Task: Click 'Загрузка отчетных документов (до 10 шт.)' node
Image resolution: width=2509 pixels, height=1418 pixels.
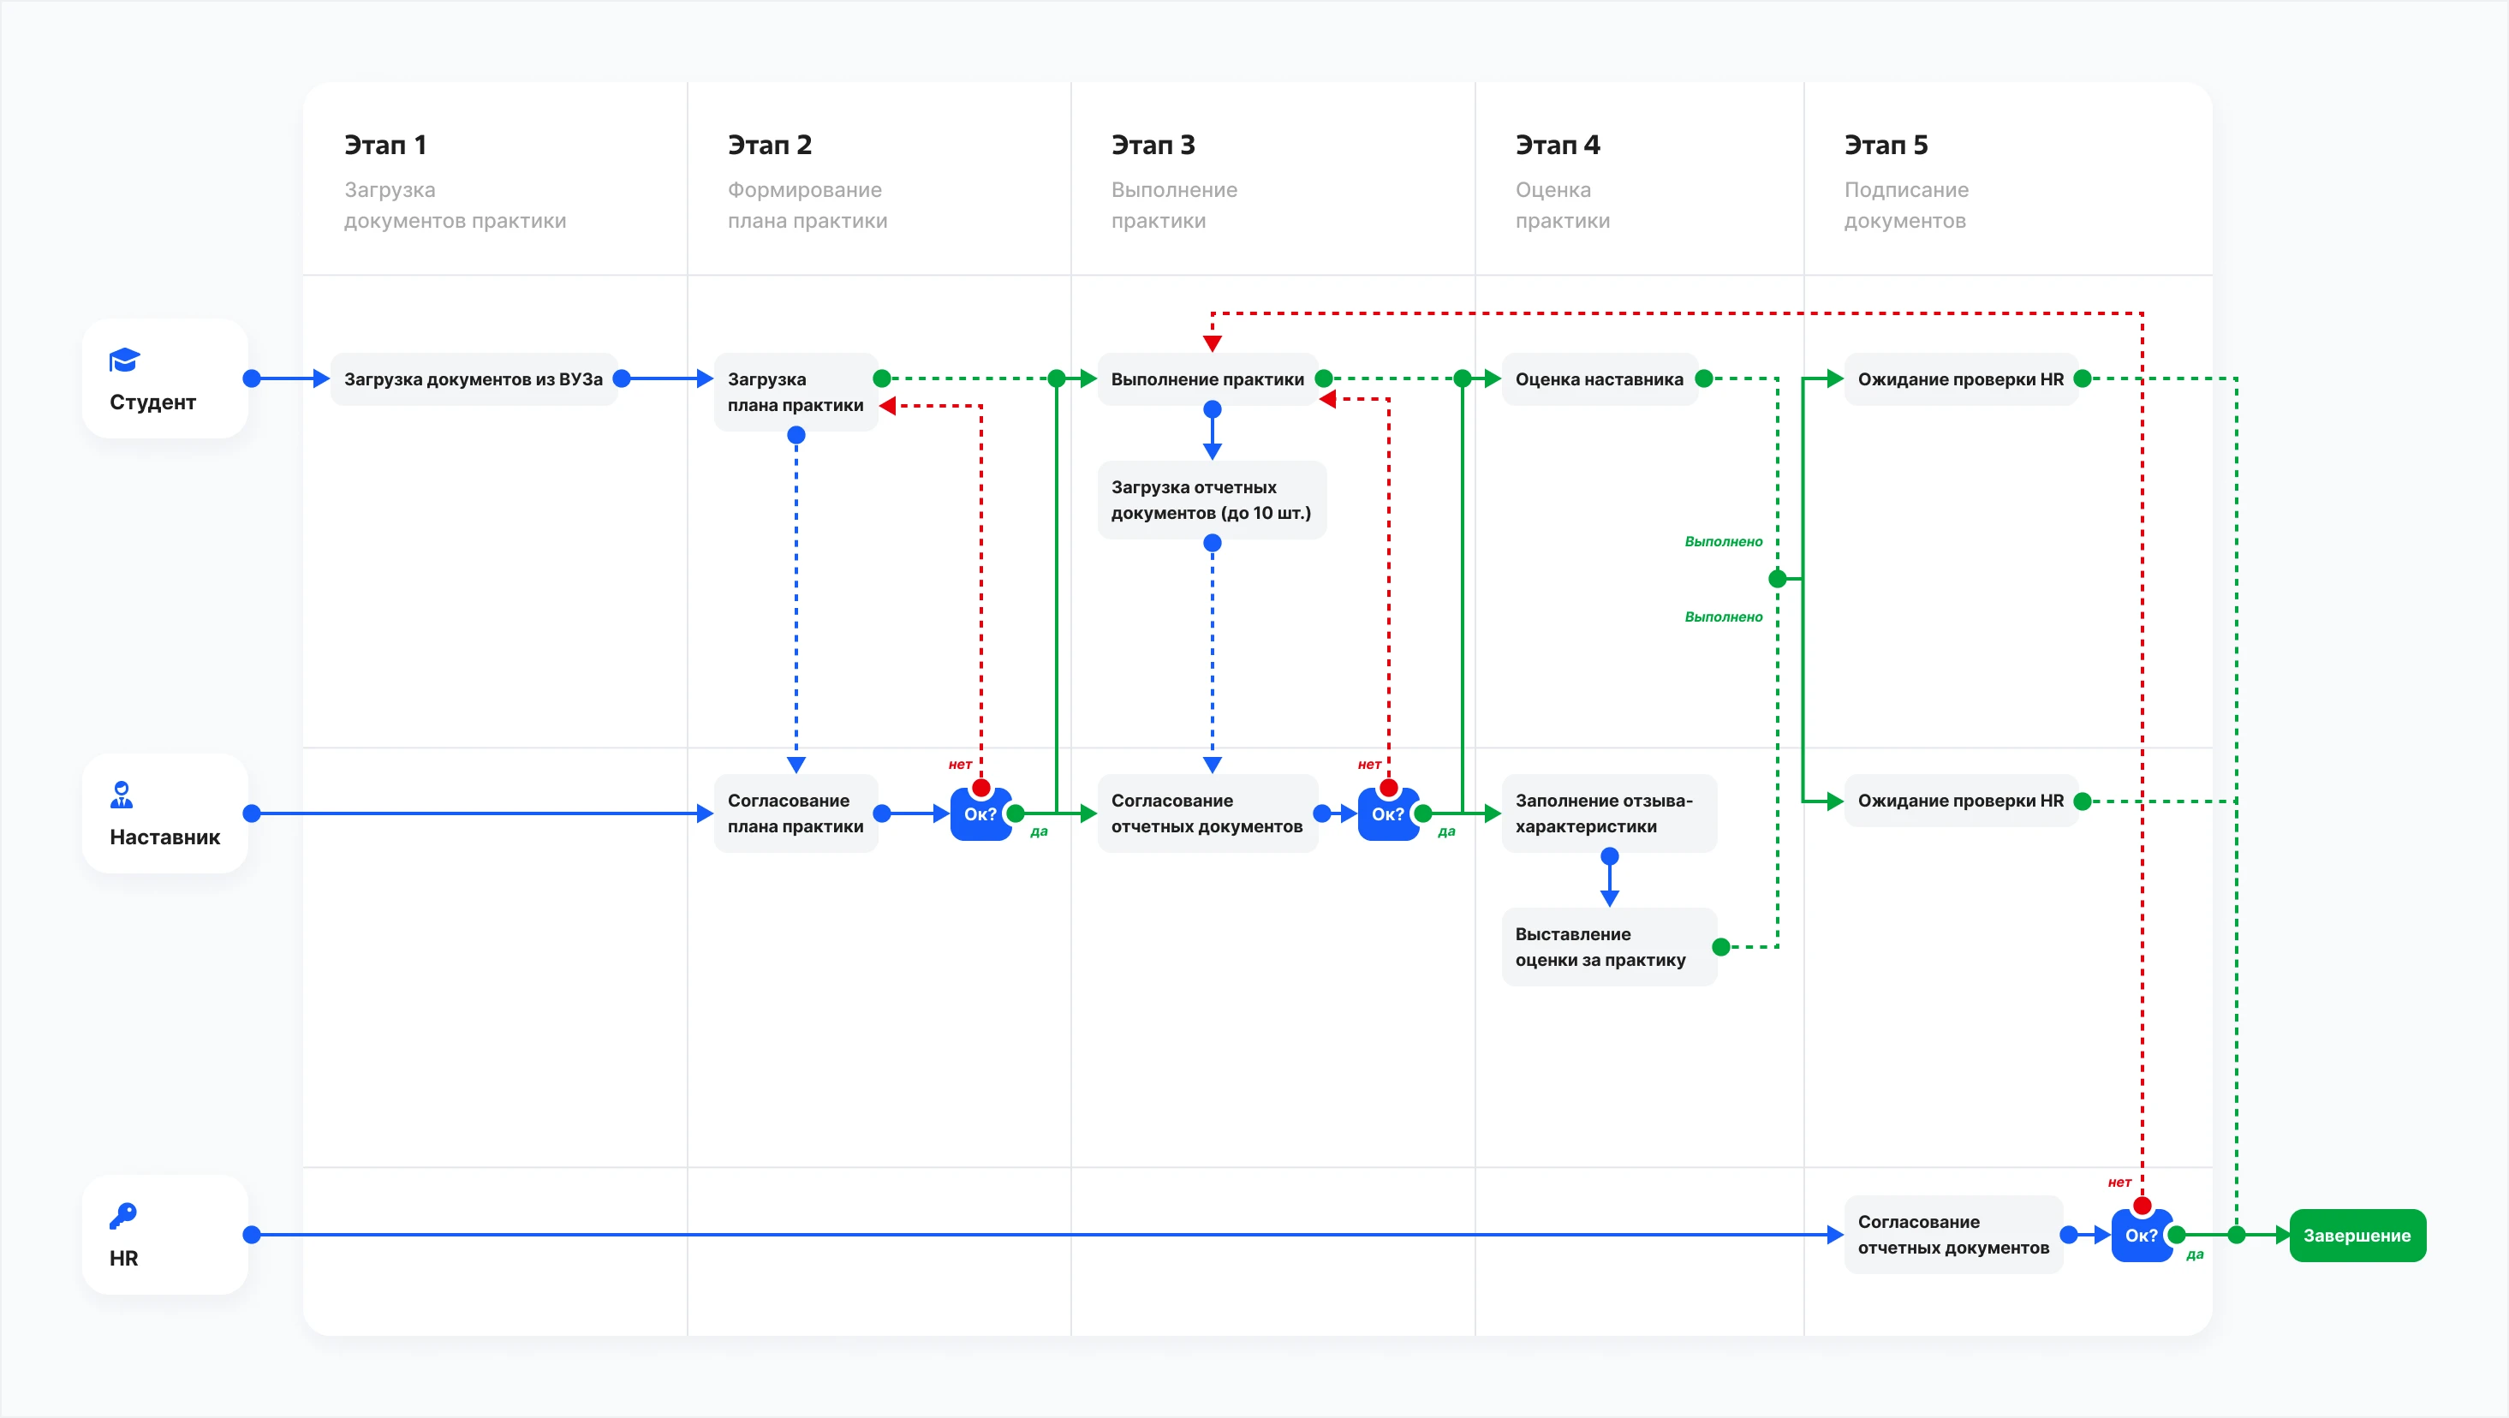Action: pos(1212,499)
